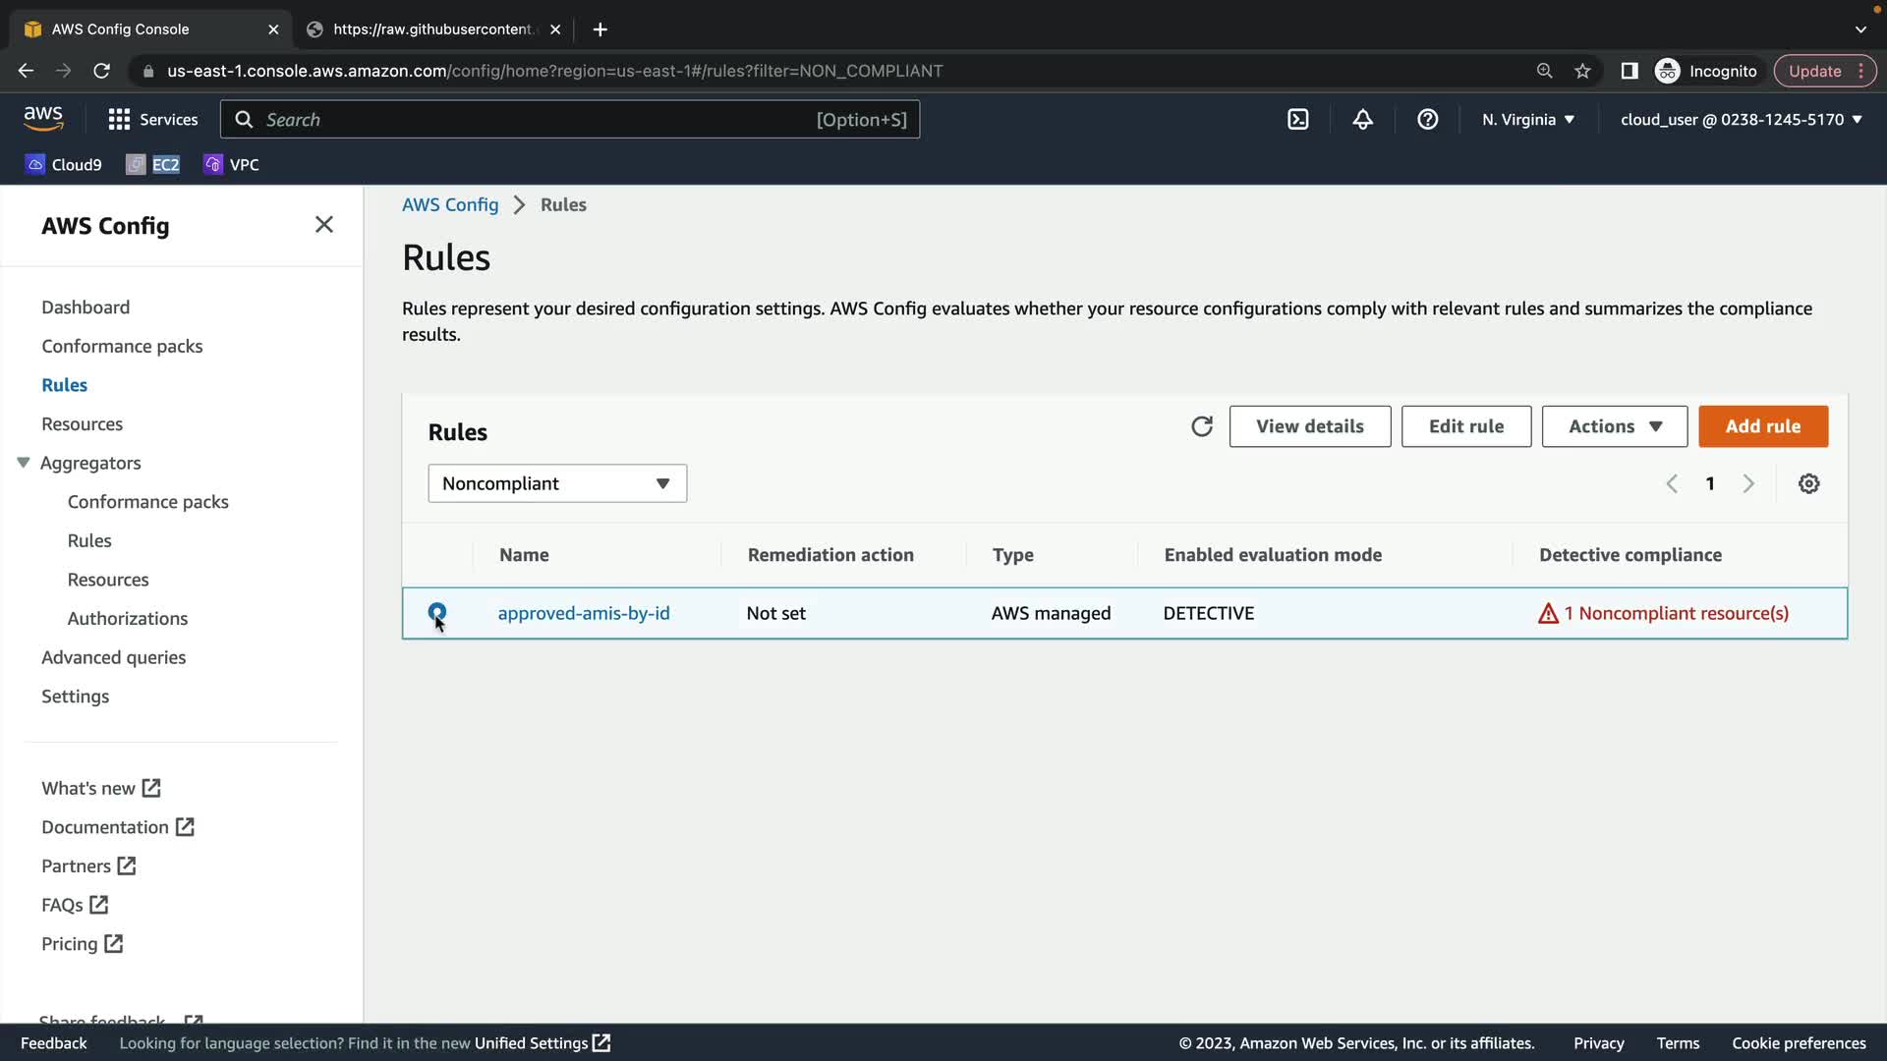Open table preferences gear icon
This screenshot has width=1887, height=1061.
coord(1808,483)
